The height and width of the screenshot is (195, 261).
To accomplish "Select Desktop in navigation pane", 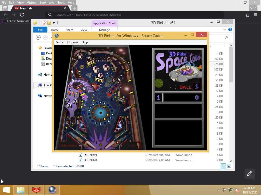I will (x=46, y=53).
